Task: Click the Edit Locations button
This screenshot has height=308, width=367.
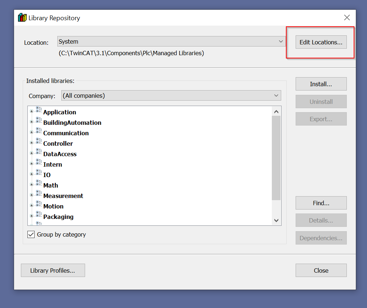Action: coord(321,42)
